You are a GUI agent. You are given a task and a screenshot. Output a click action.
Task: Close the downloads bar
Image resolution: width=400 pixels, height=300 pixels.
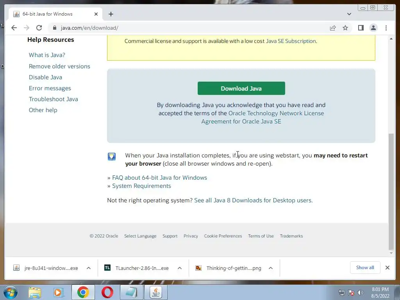click(x=387, y=268)
